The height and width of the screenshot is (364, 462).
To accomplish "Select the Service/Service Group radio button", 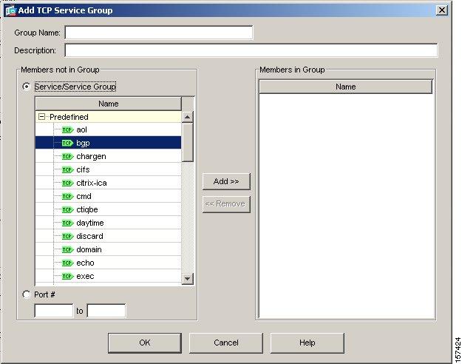I will (26, 87).
